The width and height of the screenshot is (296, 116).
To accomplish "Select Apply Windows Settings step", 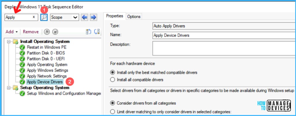I will (47, 71).
